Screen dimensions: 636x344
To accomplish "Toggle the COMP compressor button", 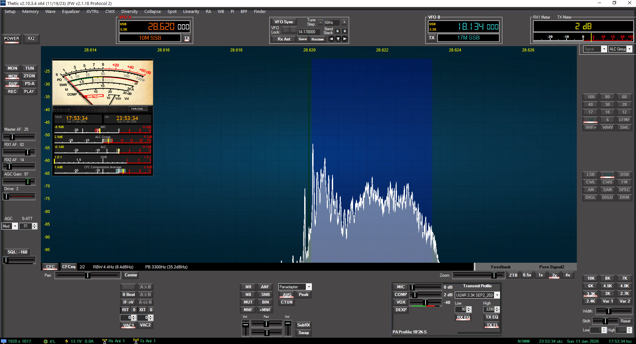I will click(401, 295).
